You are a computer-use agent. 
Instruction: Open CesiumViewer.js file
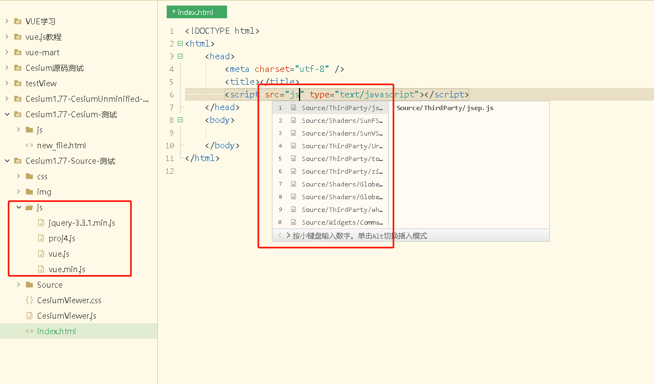point(67,315)
